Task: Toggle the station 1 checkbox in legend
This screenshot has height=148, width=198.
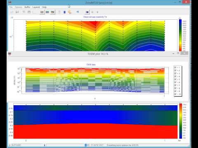Action: [x=175, y=67]
